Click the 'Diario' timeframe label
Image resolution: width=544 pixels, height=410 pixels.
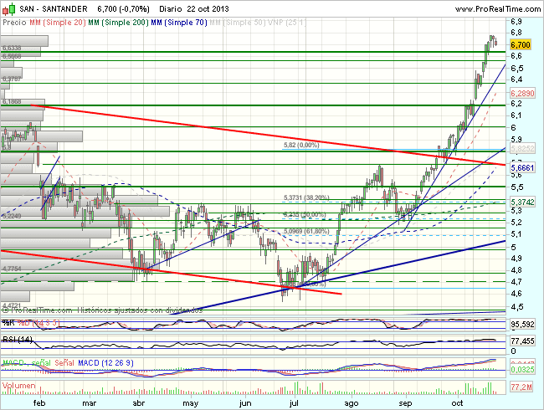171,8
